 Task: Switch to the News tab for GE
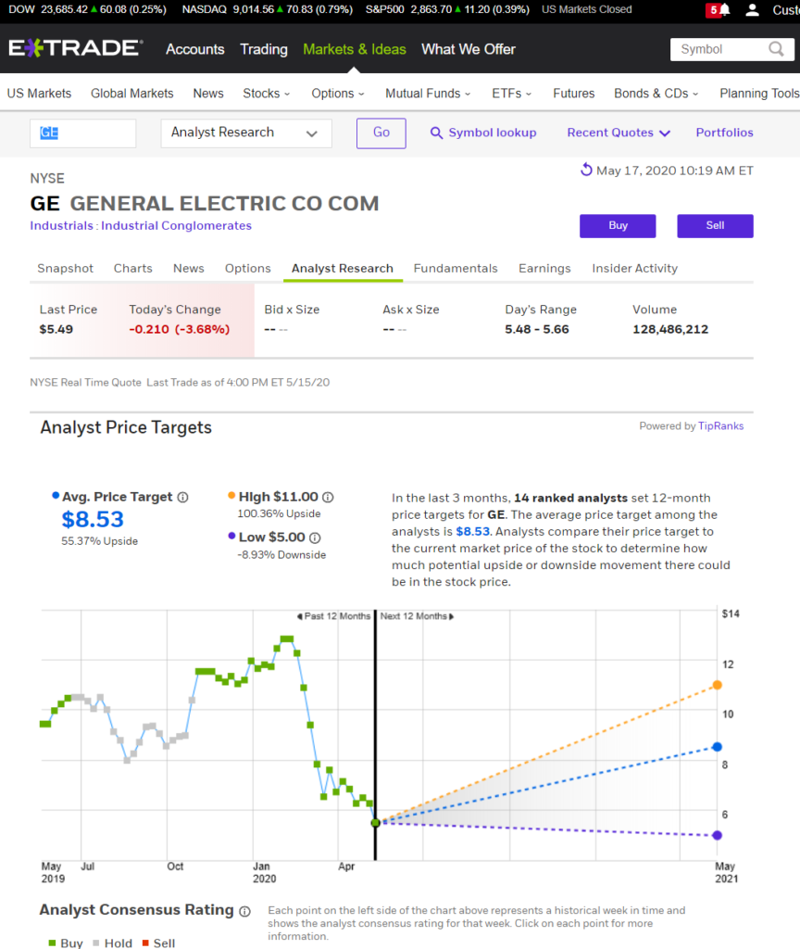[x=189, y=268]
